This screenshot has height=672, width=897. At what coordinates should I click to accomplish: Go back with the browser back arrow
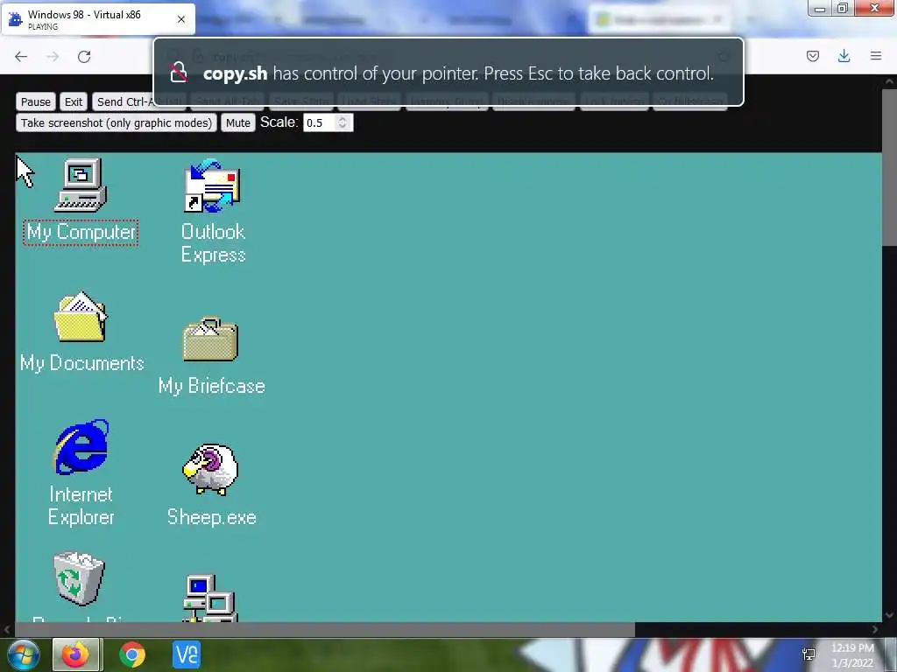tap(21, 56)
